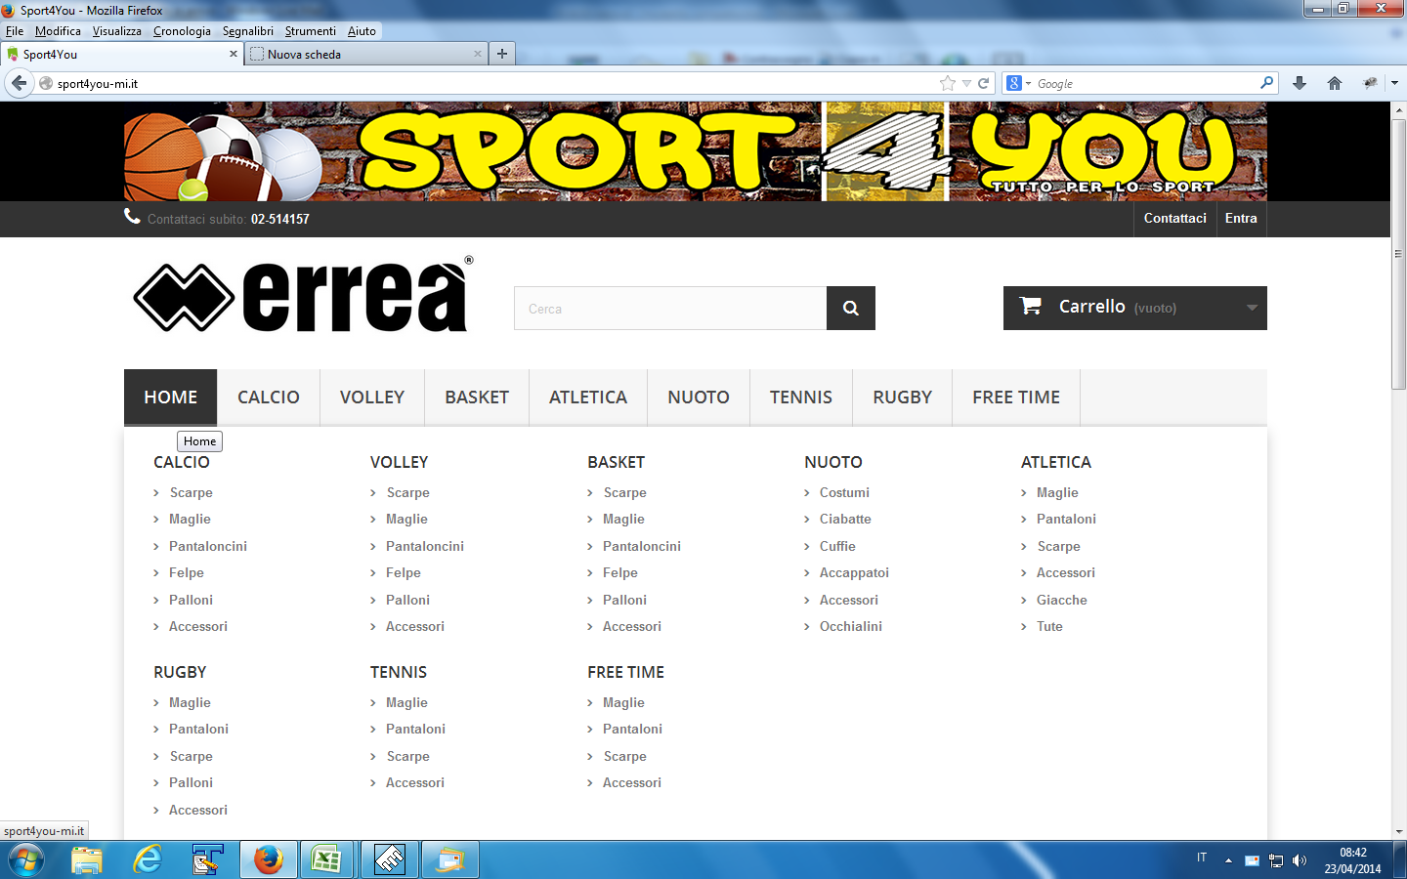Click the grey add-on icon beside the Home button
This screenshot has width=1407, height=879.
(x=1370, y=83)
